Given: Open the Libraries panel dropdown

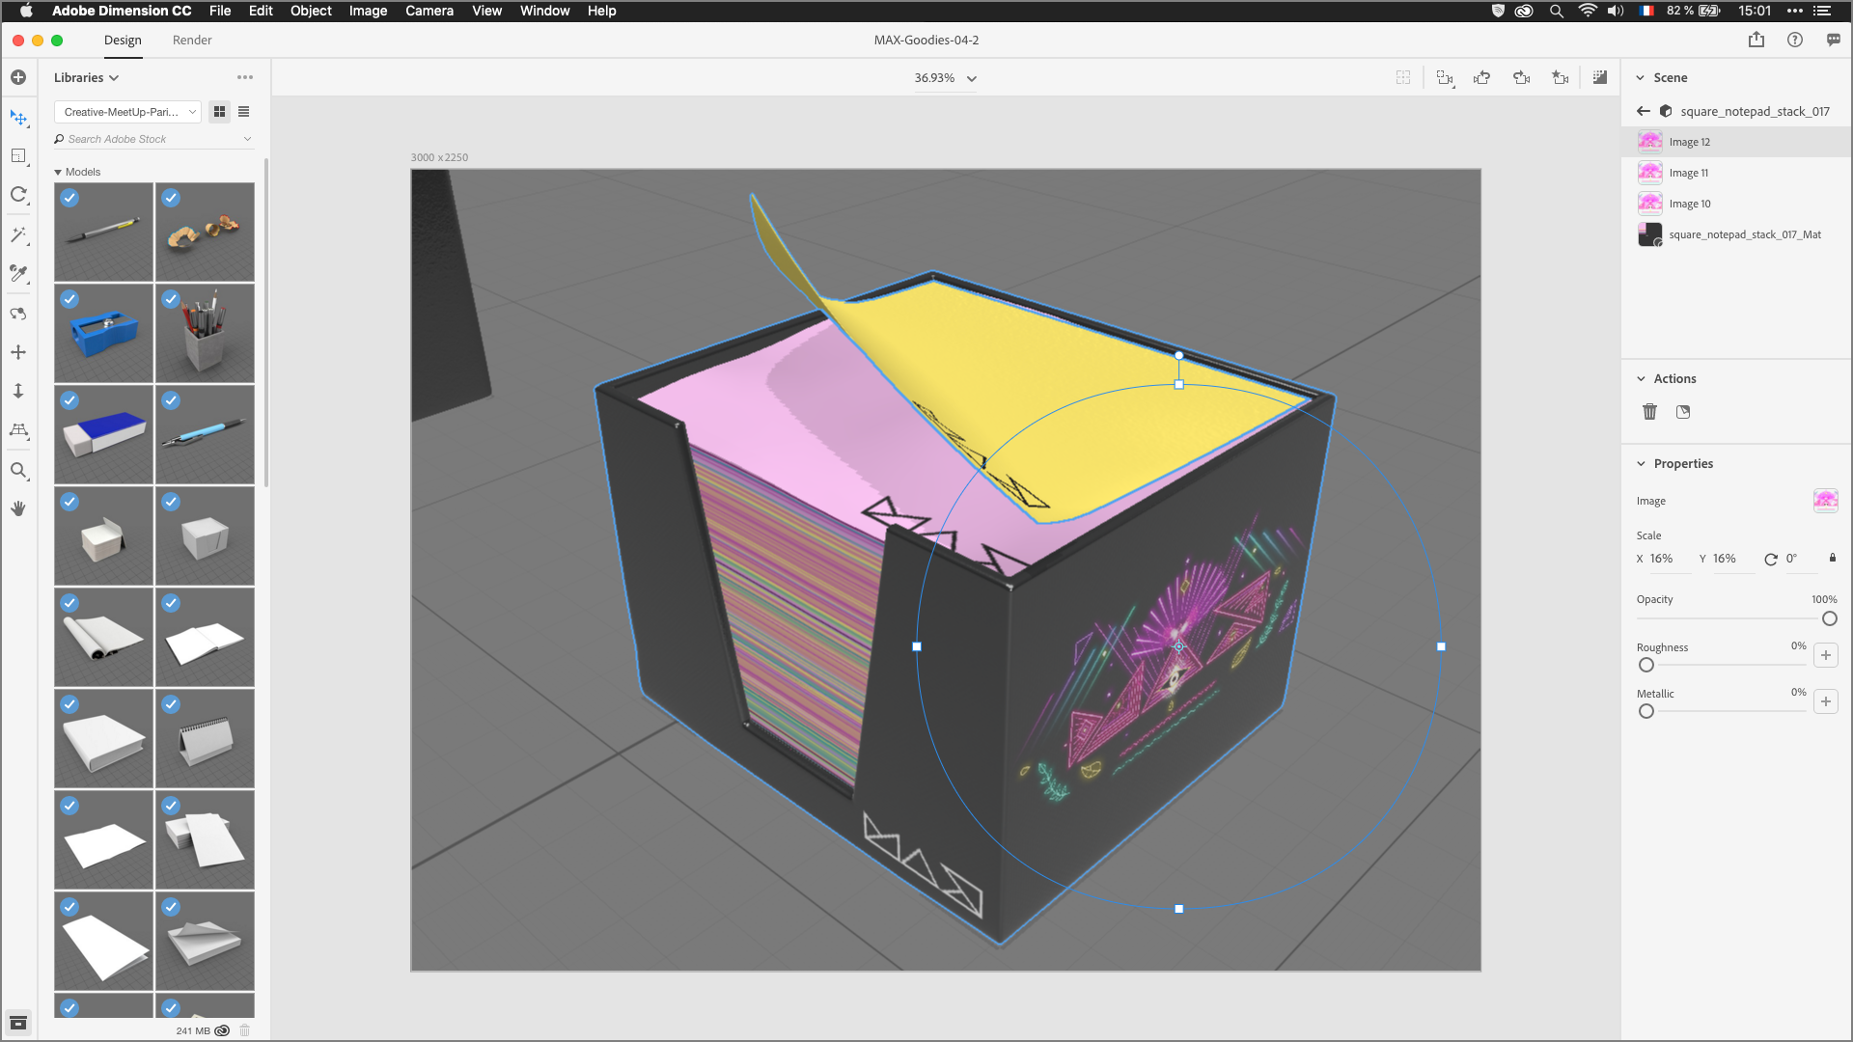Looking at the screenshot, I should click(86, 77).
